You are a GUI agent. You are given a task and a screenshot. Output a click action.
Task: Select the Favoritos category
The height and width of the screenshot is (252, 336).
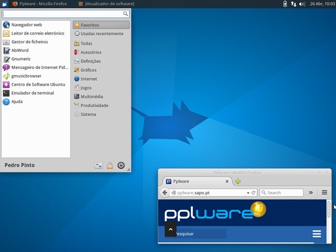pos(101,25)
